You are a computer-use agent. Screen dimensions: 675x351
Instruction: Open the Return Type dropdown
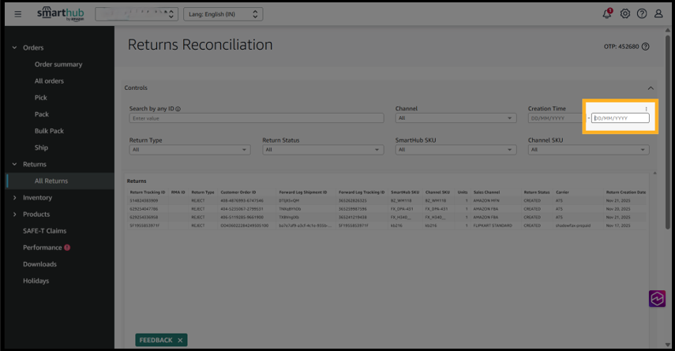coord(189,149)
